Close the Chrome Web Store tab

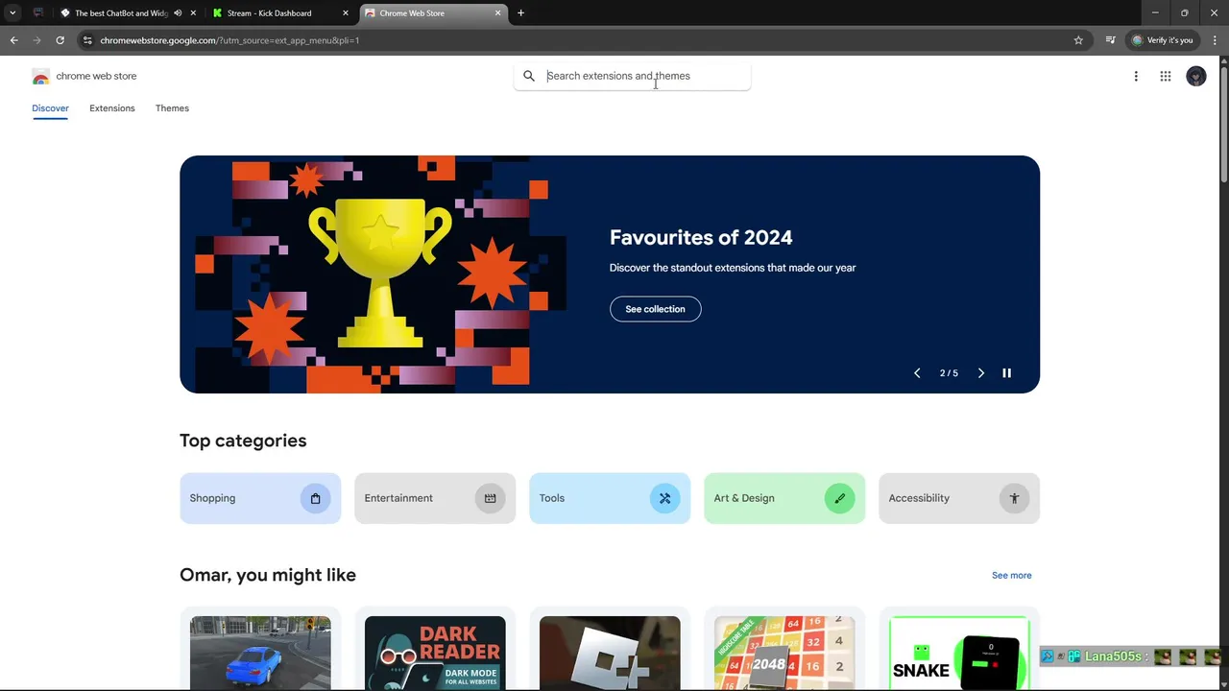click(497, 13)
